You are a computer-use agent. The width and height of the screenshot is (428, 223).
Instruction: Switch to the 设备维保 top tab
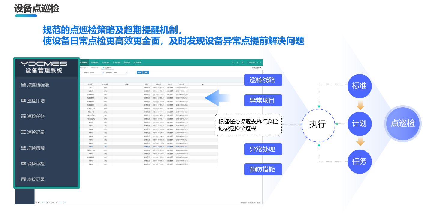coord(94,62)
